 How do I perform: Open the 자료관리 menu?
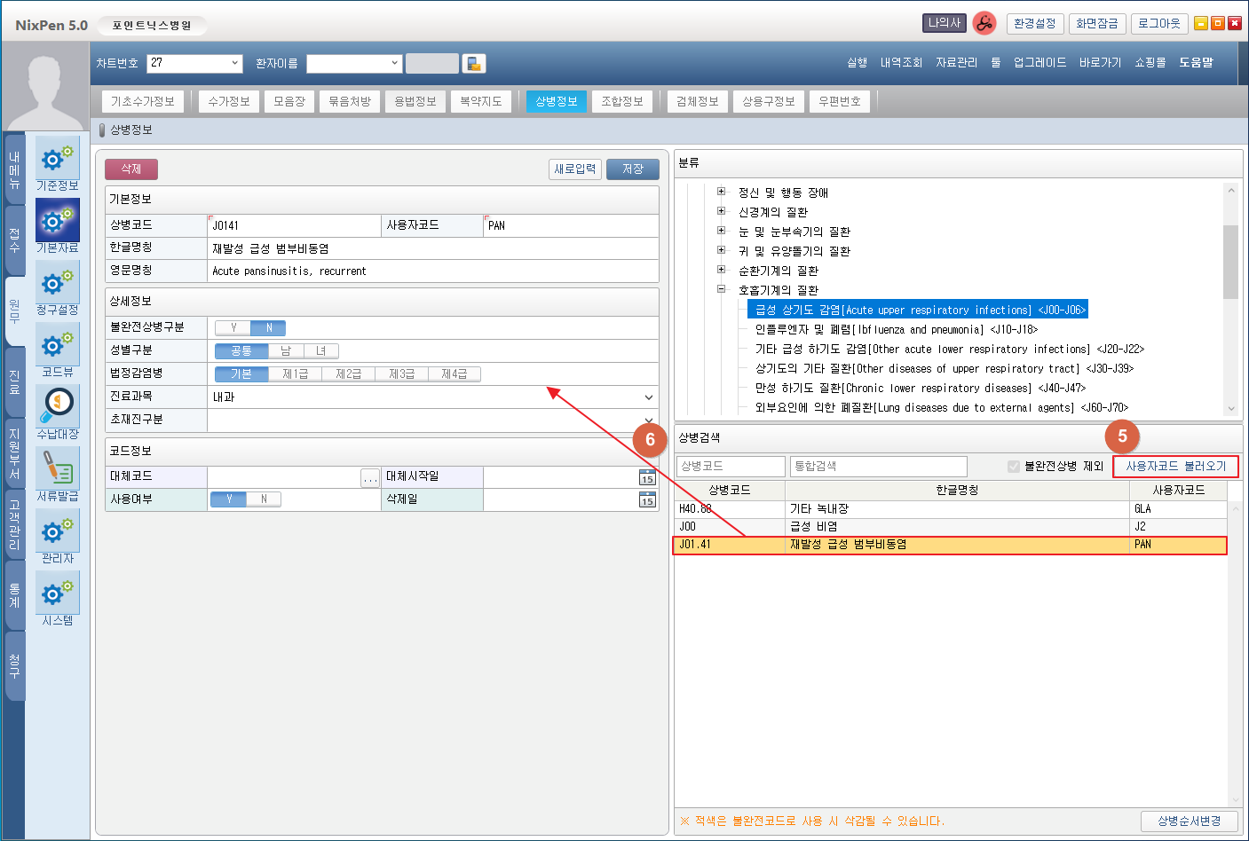click(x=956, y=63)
